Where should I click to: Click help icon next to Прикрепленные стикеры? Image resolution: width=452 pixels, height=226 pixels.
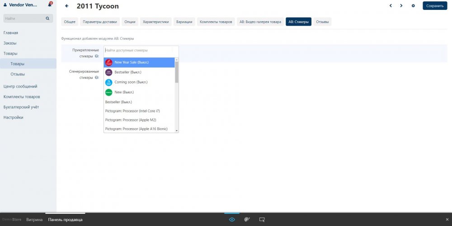click(97, 56)
